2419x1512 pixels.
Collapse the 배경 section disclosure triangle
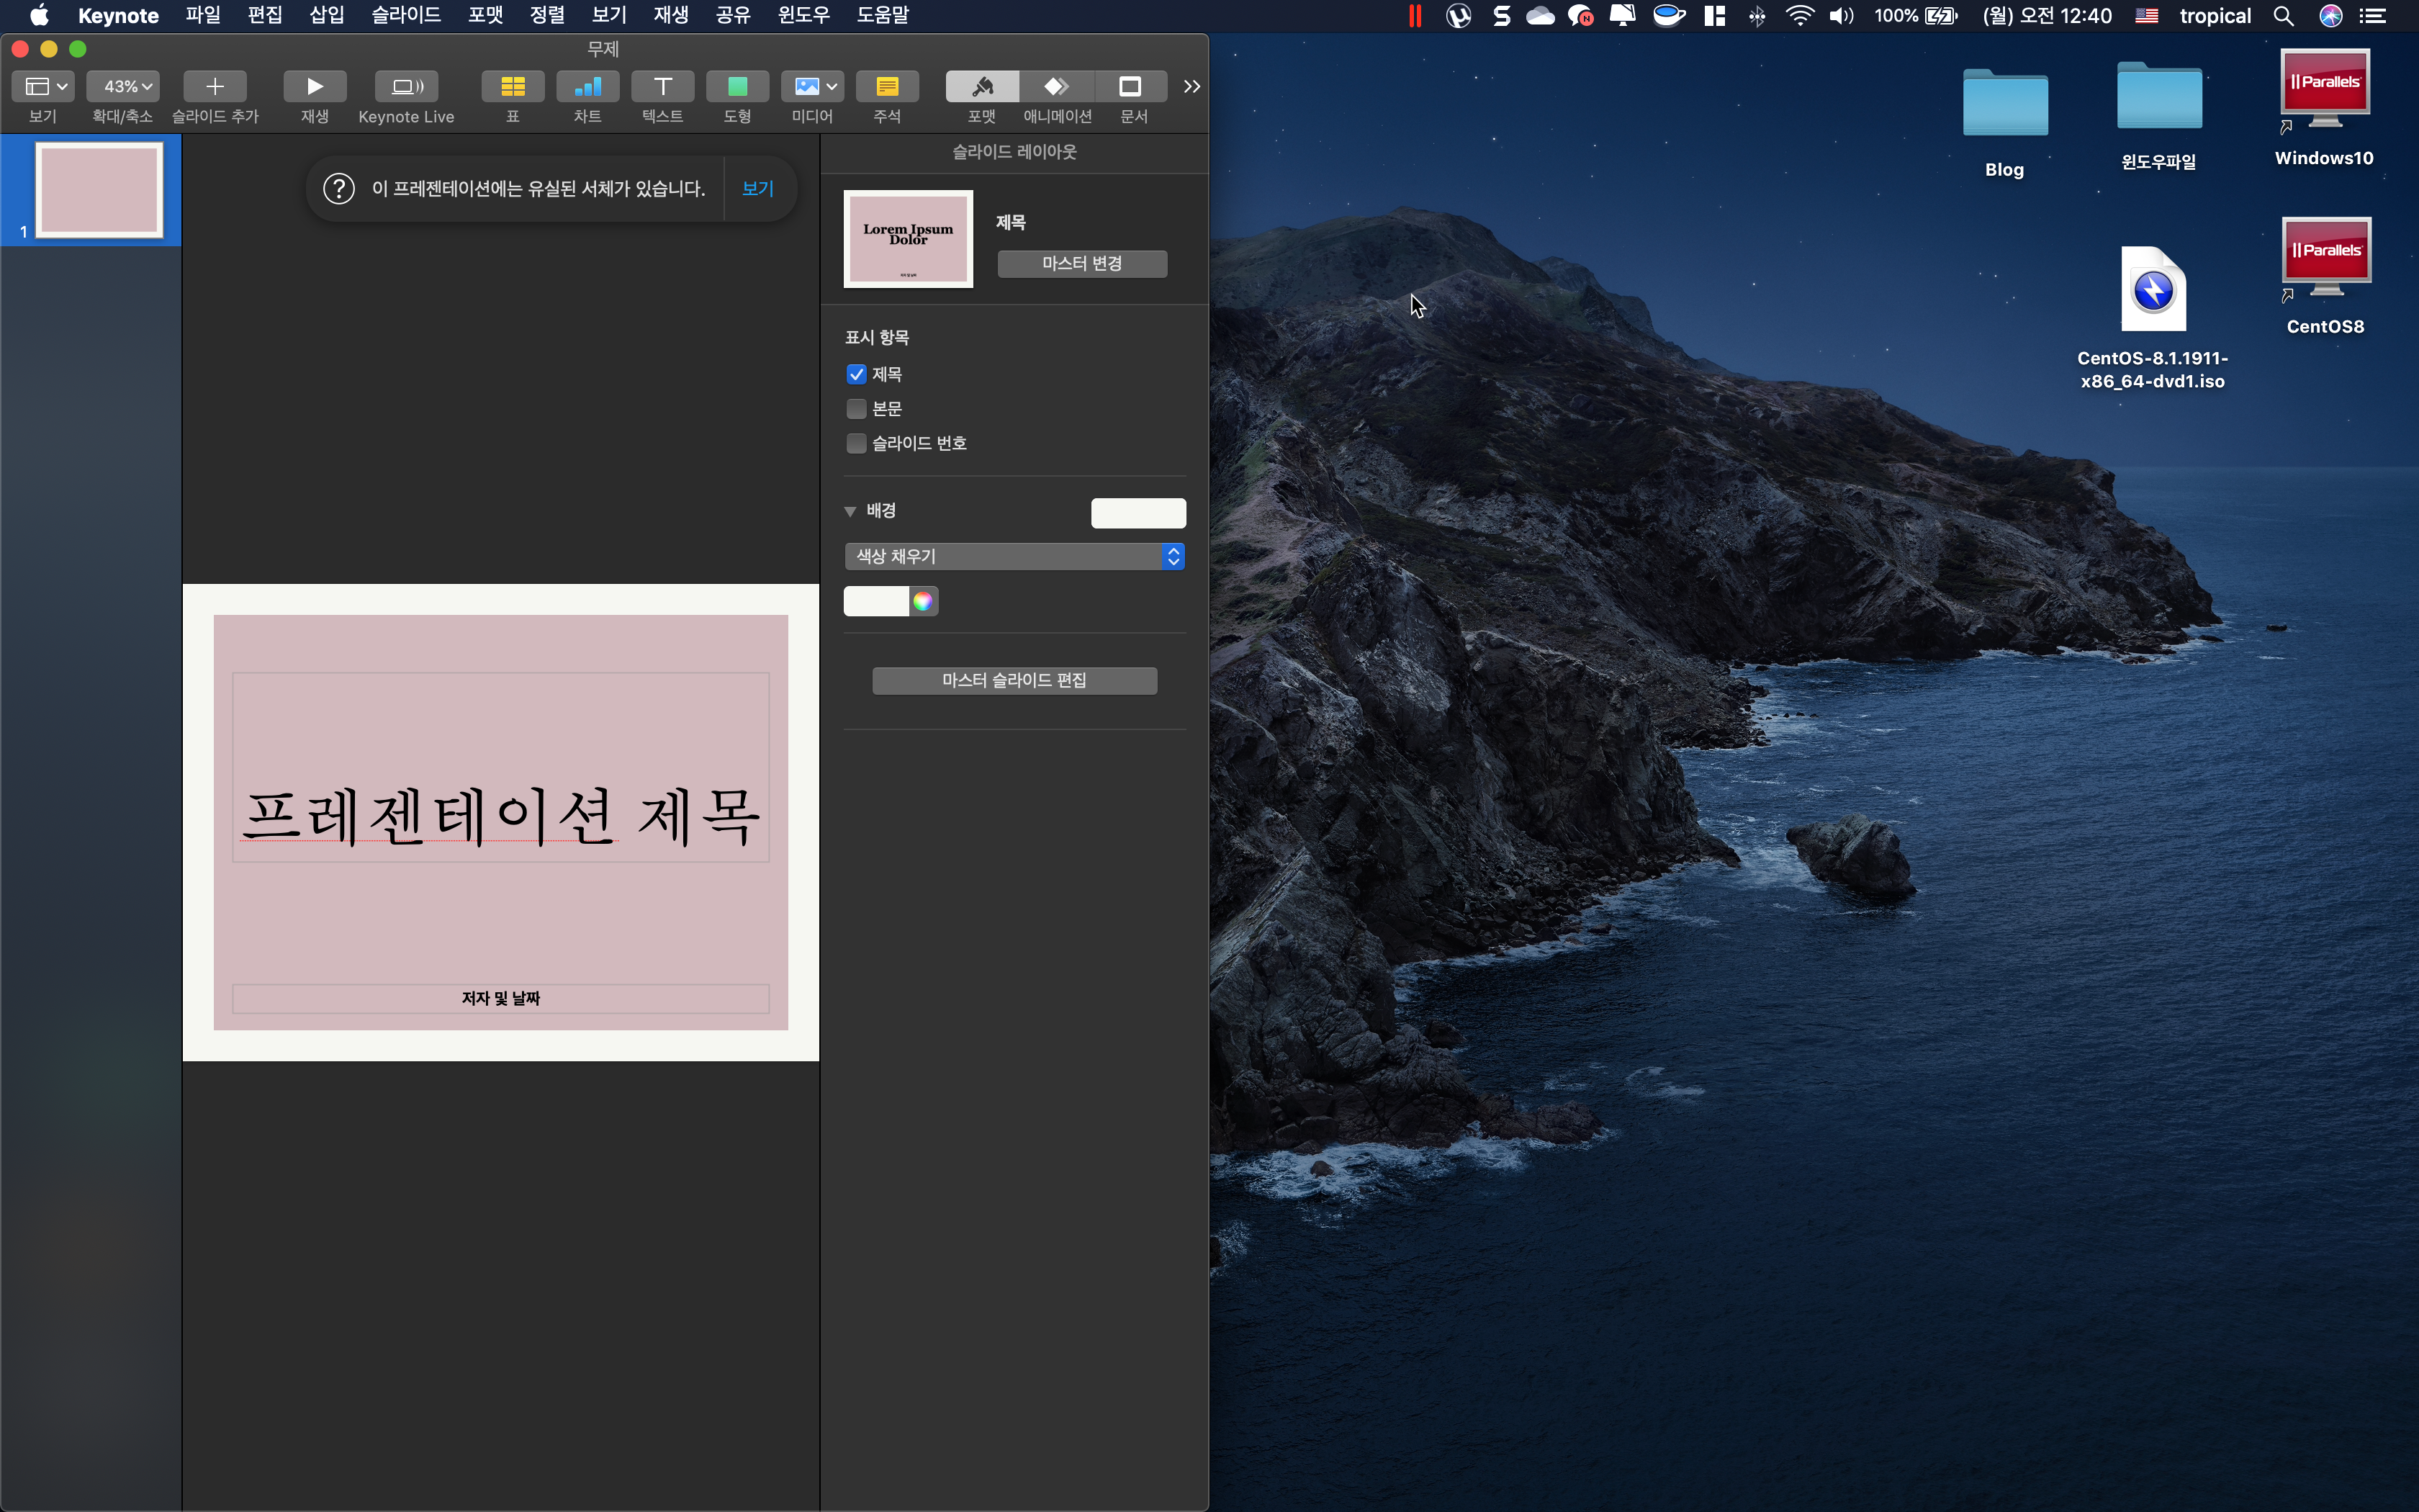point(850,511)
